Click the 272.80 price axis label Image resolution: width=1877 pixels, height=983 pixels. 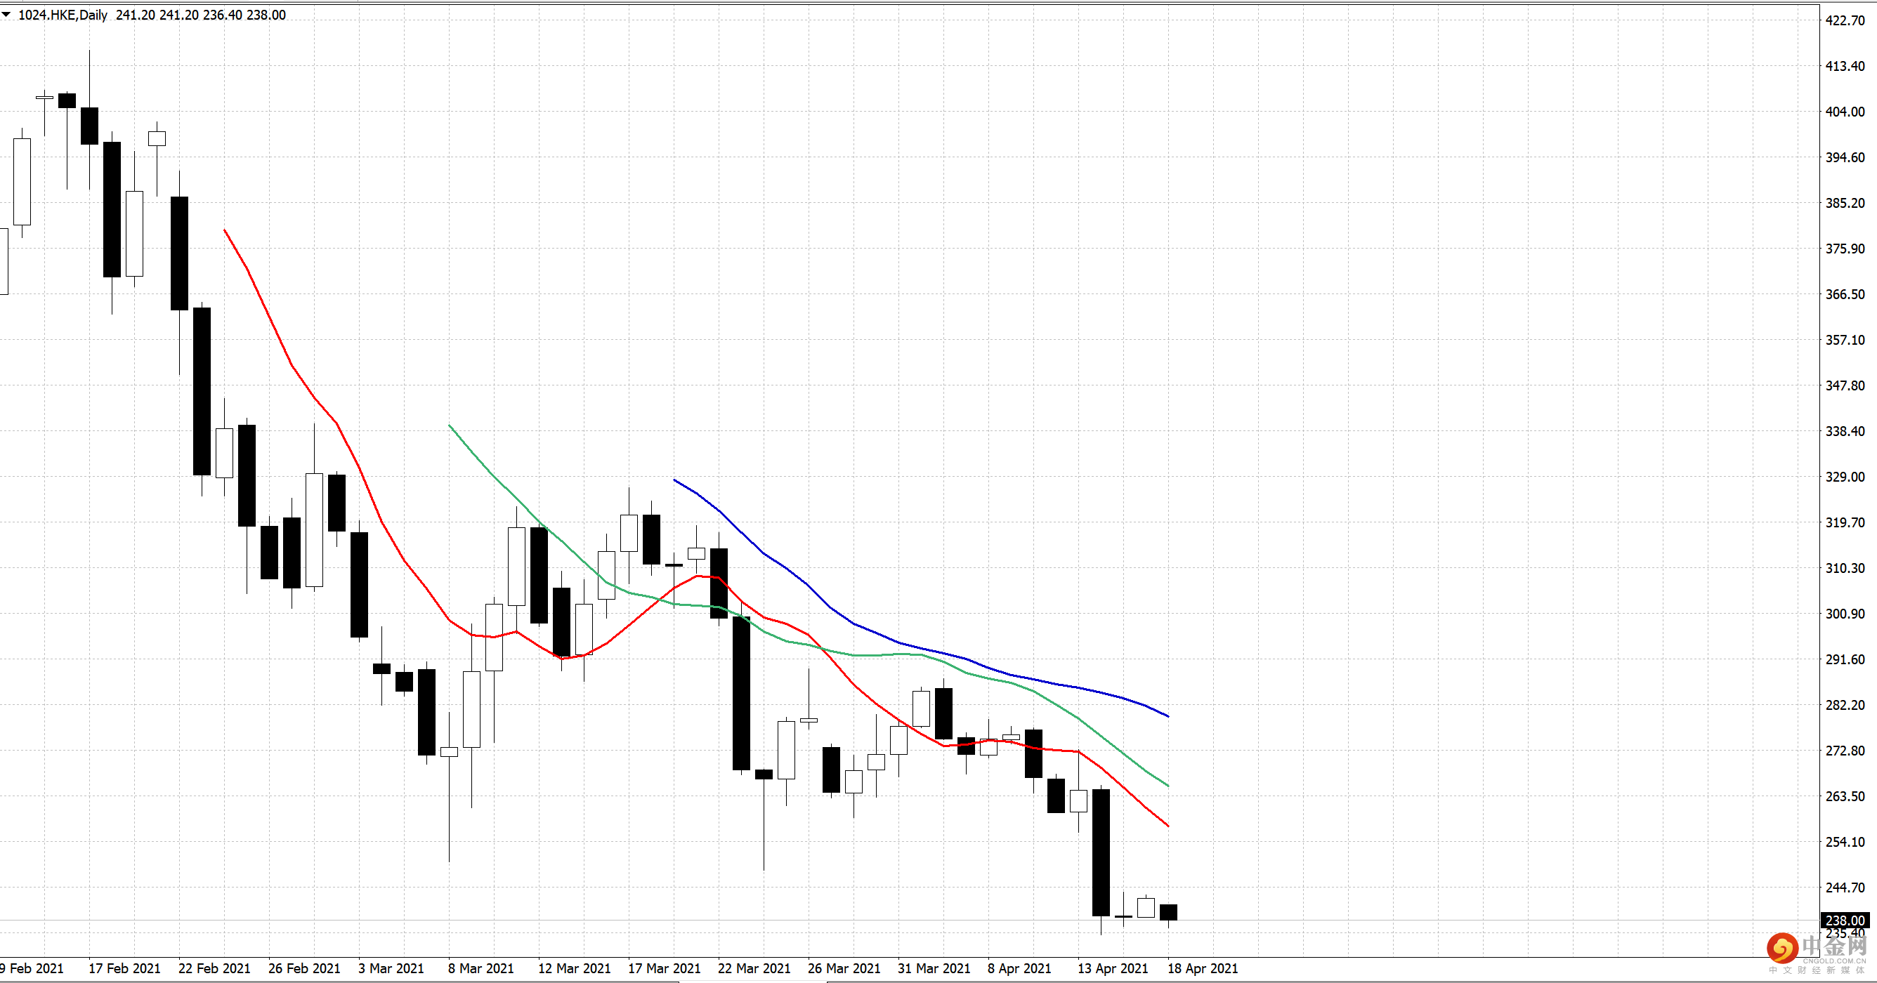coord(1845,751)
